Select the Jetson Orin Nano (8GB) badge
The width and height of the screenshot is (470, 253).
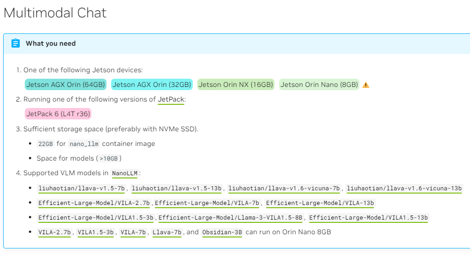(319, 85)
